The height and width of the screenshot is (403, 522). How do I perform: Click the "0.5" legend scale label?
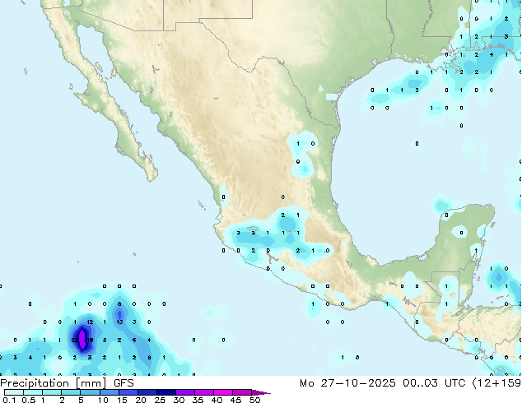point(29,400)
